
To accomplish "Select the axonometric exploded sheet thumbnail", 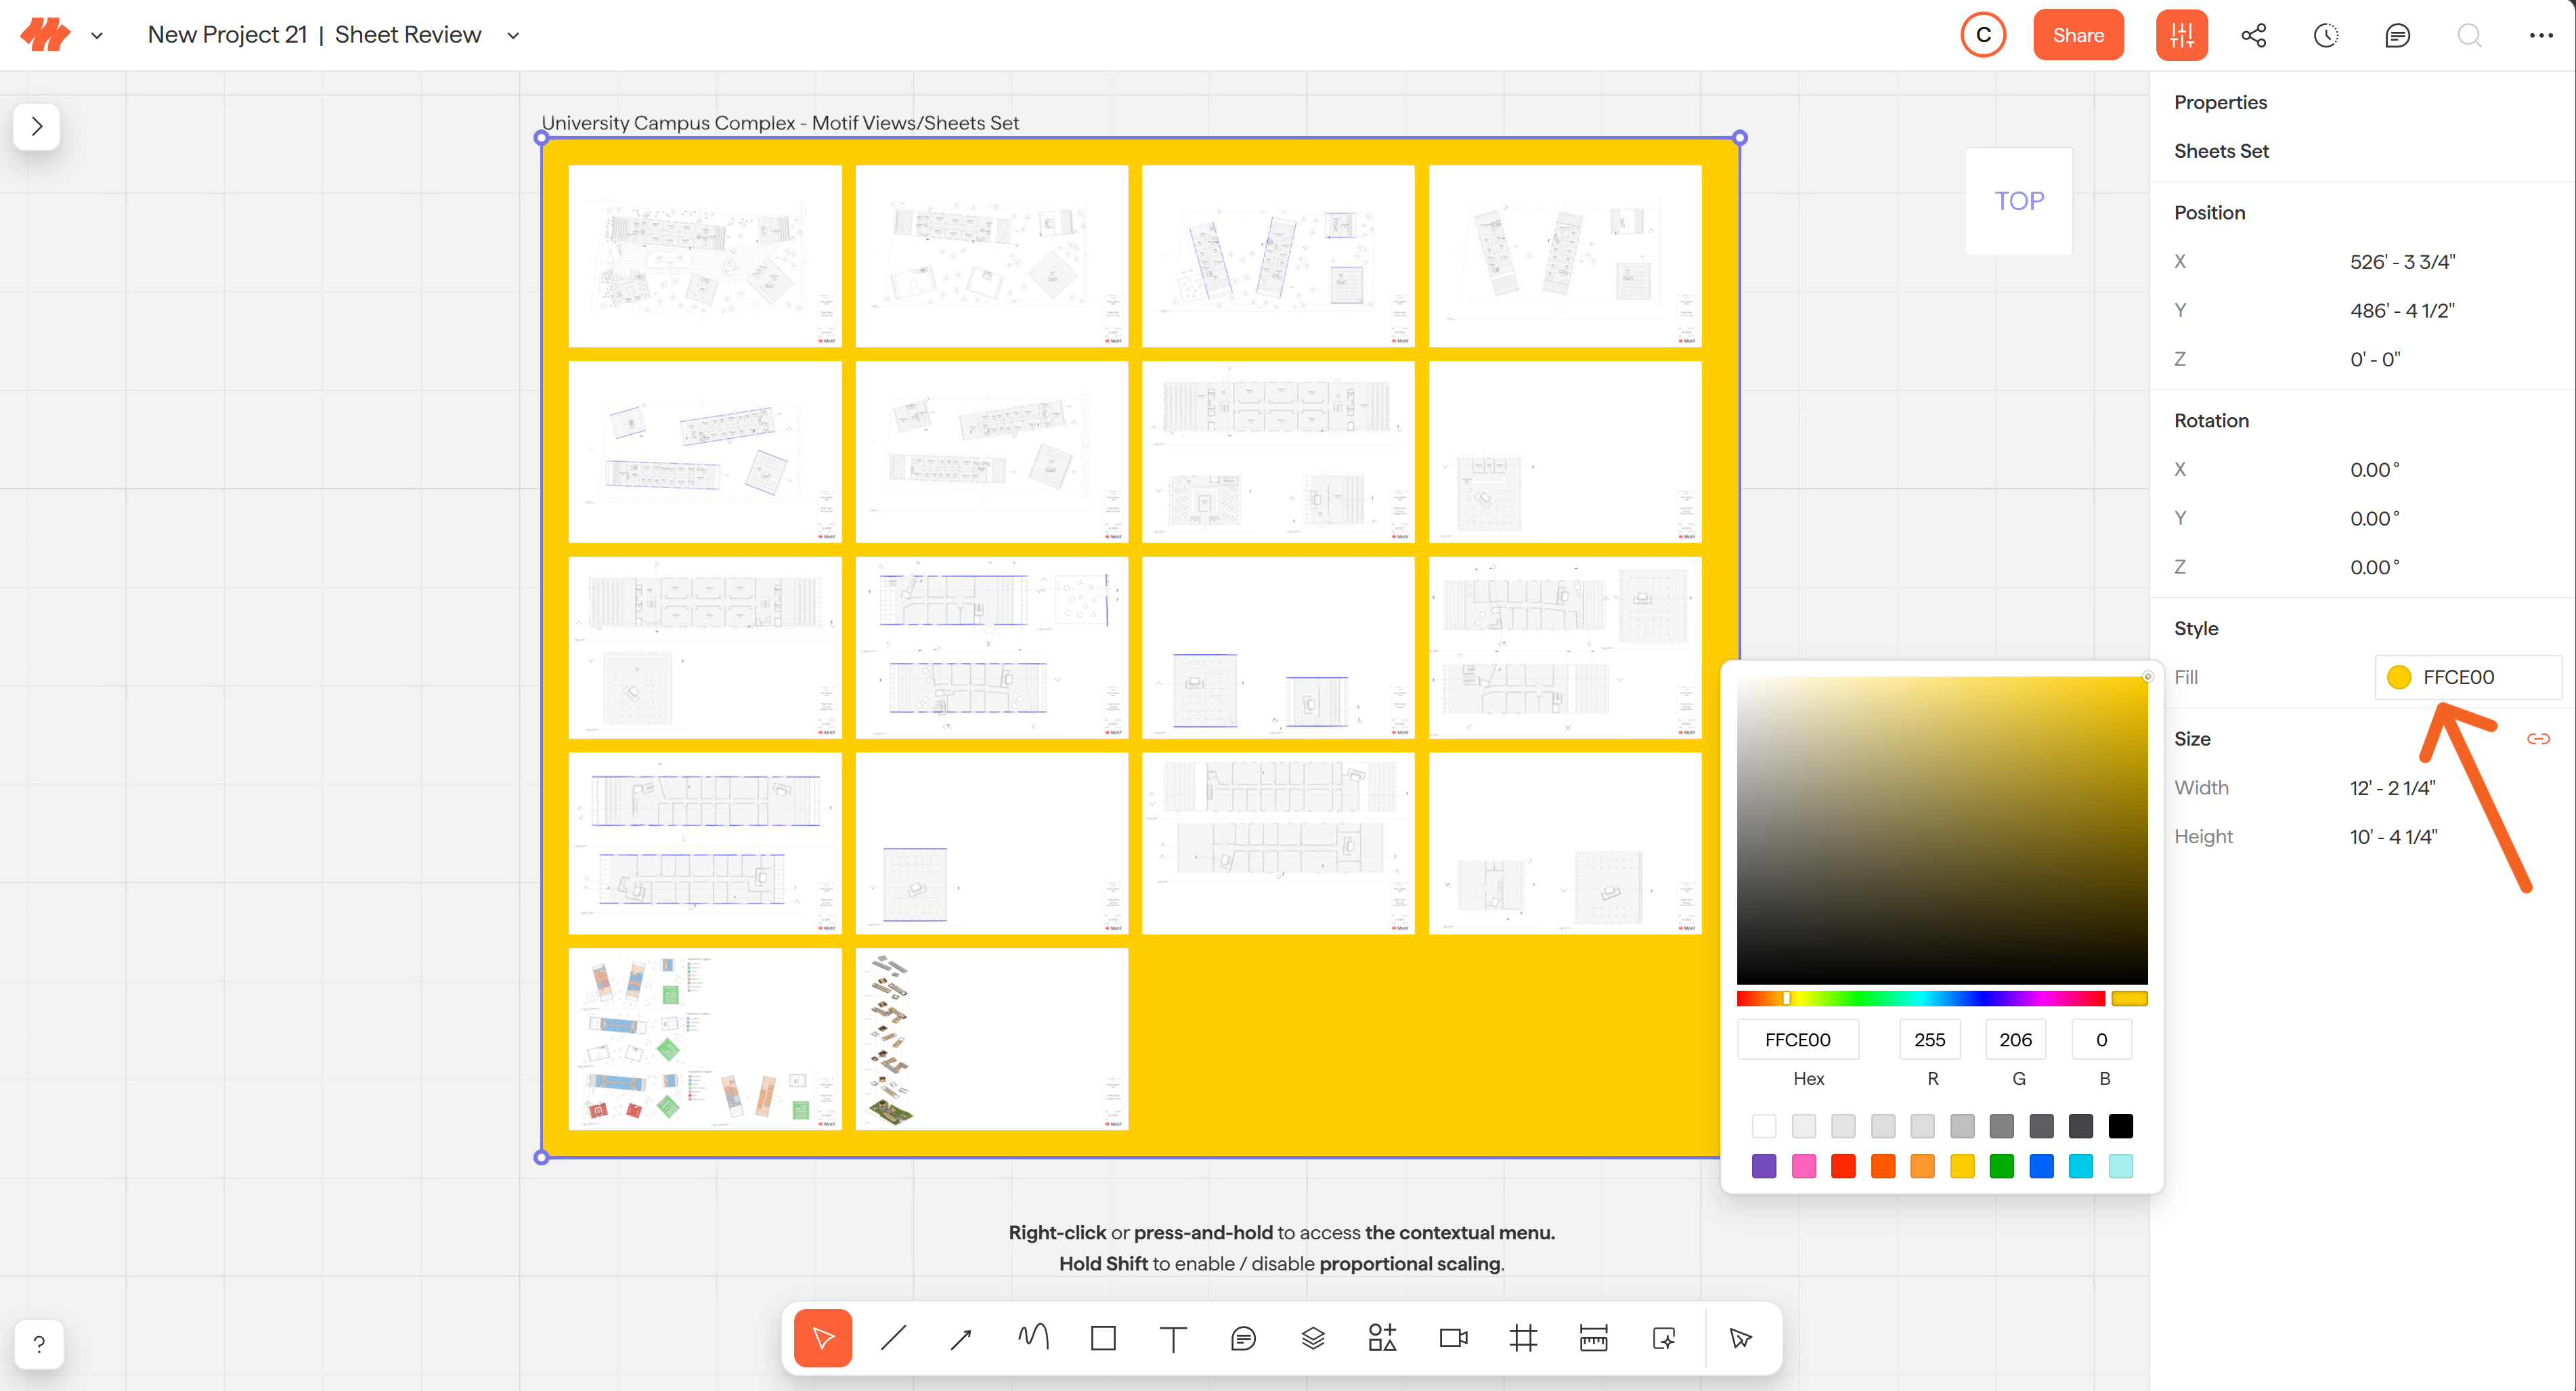I will pyautogui.click(x=991, y=1039).
